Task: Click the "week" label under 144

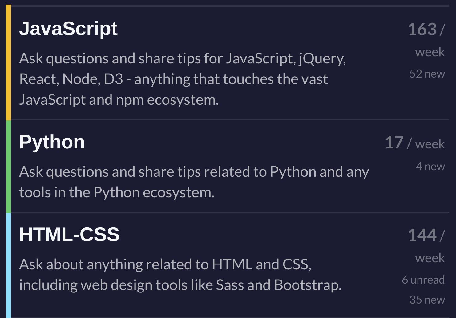Action: [430, 258]
